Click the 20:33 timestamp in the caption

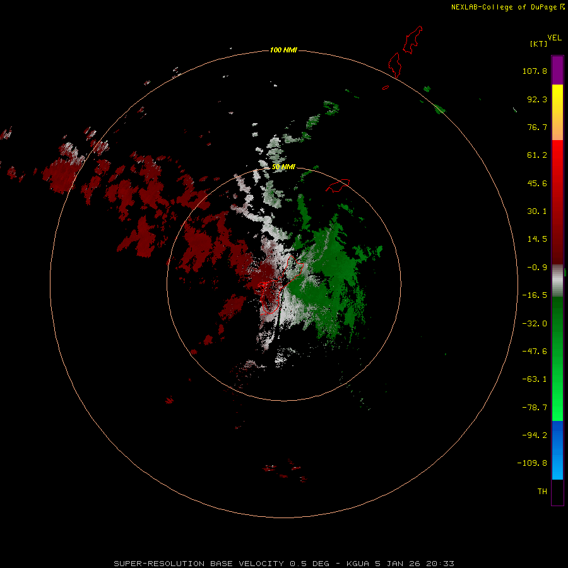[x=440, y=564]
